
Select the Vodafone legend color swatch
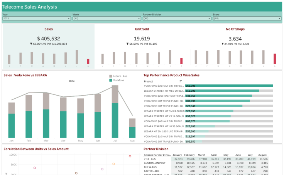pyautogui.click(x=110, y=80)
